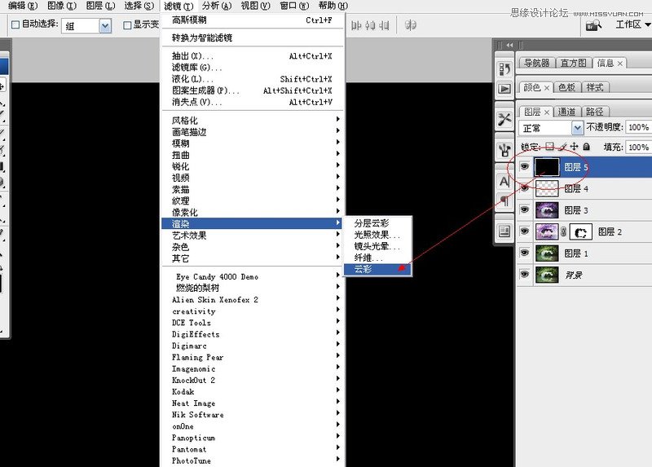Image resolution: width=652 pixels, height=467 pixels.
Task: Choose 转换为智能滤镜 from the filter menu
Action: (252, 37)
